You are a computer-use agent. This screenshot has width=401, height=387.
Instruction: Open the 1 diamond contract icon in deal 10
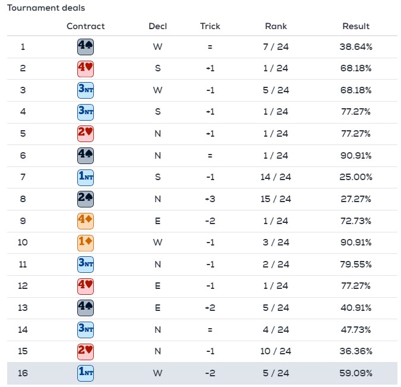point(86,243)
